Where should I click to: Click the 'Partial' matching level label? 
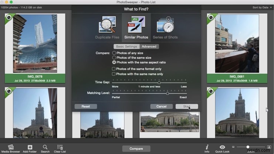[116, 97]
